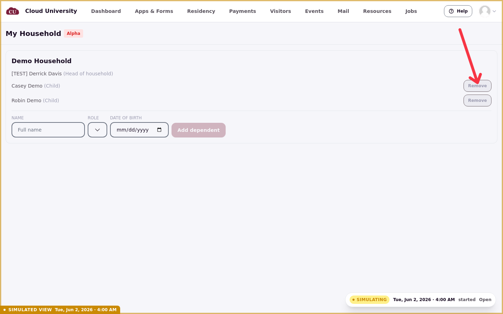This screenshot has height=314, width=503.
Task: Click the Add dependent button
Action: point(198,130)
